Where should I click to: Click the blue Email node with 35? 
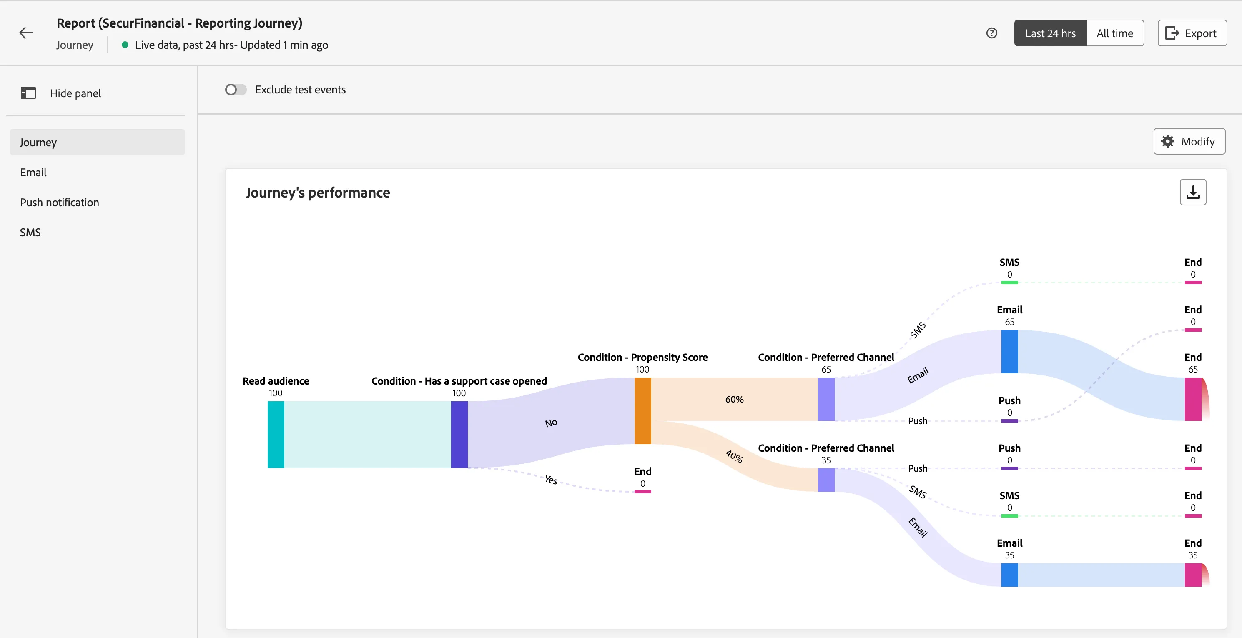coord(1010,575)
